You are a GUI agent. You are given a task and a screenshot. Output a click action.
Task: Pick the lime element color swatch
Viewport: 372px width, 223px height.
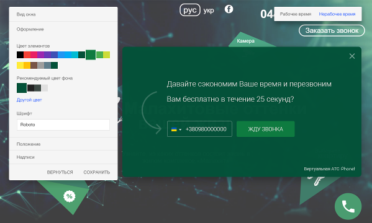pyautogui.click(x=107, y=55)
